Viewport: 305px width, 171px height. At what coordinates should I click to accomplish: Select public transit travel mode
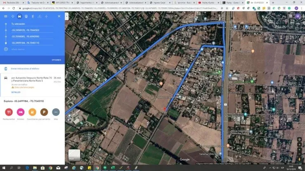tap(26, 16)
